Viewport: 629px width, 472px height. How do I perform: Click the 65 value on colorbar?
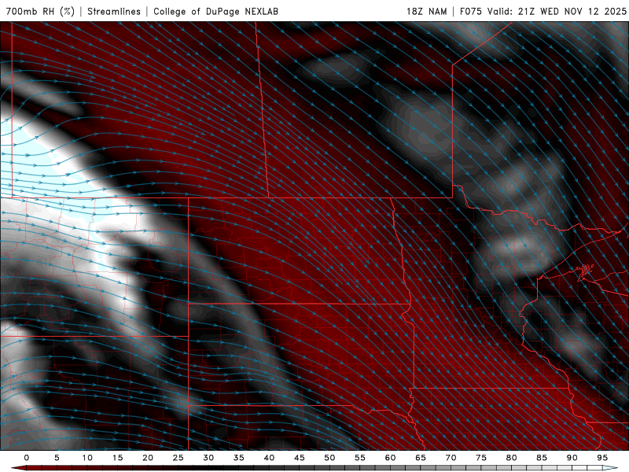click(421, 458)
